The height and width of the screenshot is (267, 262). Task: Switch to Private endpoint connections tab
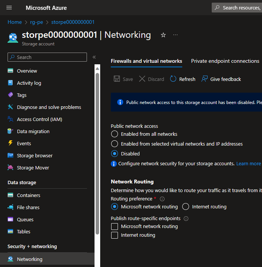pyautogui.click(x=225, y=61)
